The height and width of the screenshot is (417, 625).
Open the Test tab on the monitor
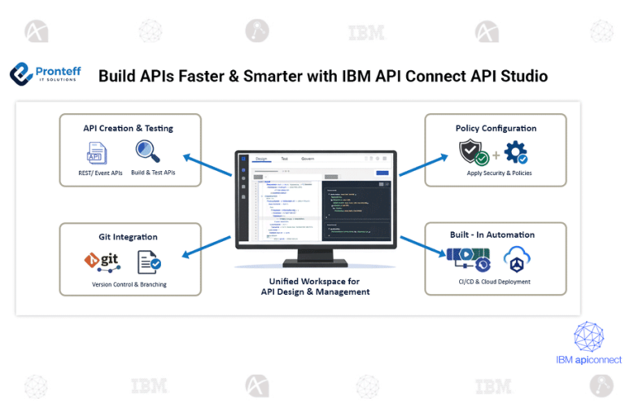[285, 159]
